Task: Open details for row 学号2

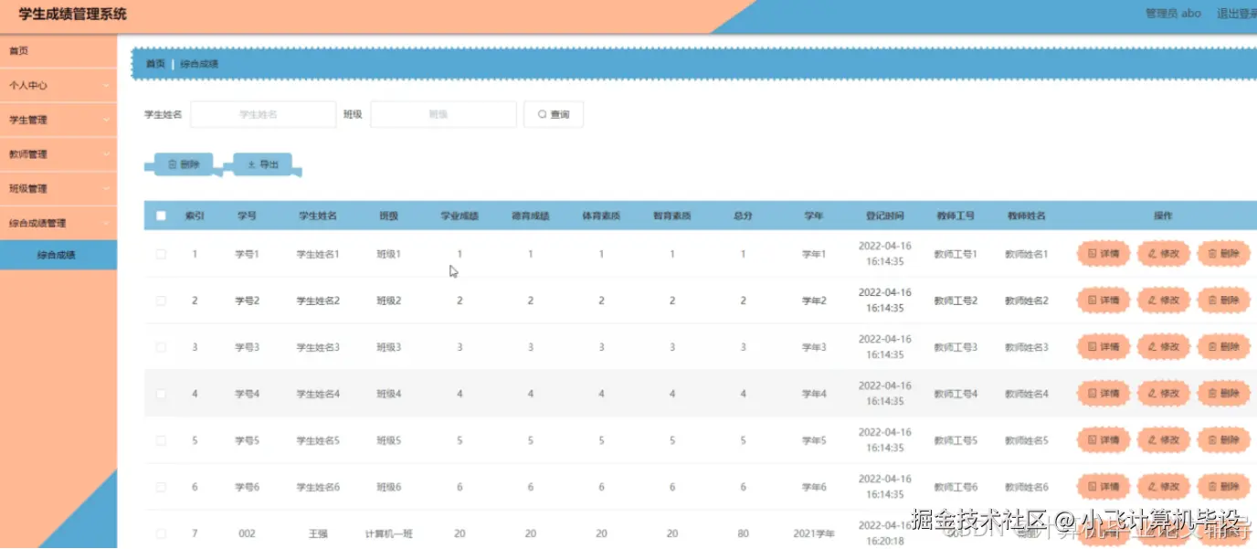Action: [x=1104, y=301]
